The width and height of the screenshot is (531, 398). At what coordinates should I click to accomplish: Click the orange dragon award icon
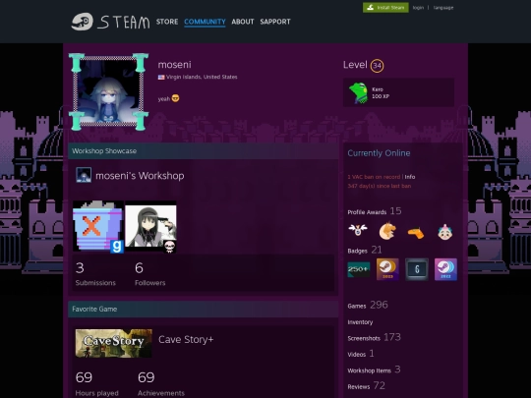[387, 231]
